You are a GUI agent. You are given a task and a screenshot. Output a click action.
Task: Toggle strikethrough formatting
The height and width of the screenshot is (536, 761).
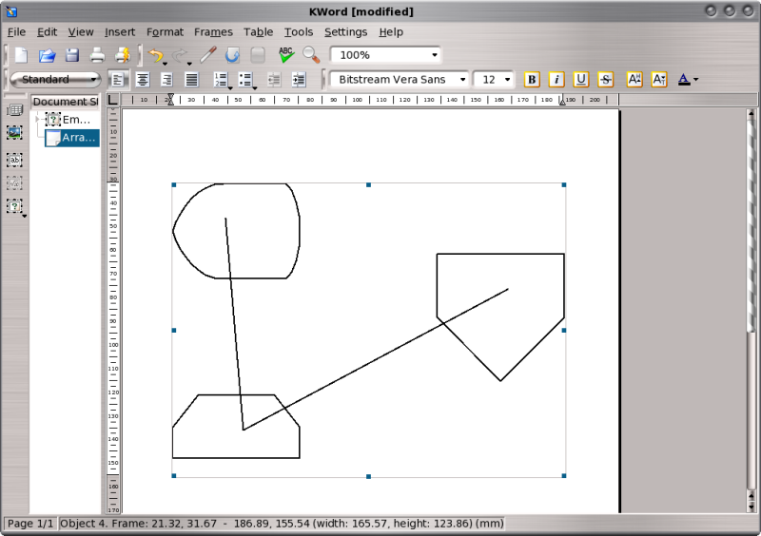tap(606, 79)
